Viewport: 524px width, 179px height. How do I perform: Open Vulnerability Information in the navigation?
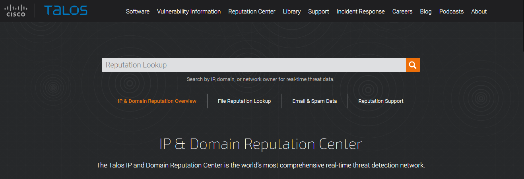(x=189, y=12)
